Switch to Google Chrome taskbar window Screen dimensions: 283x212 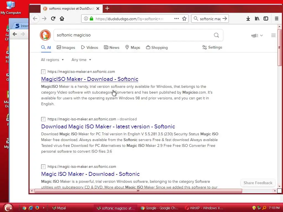159,208
